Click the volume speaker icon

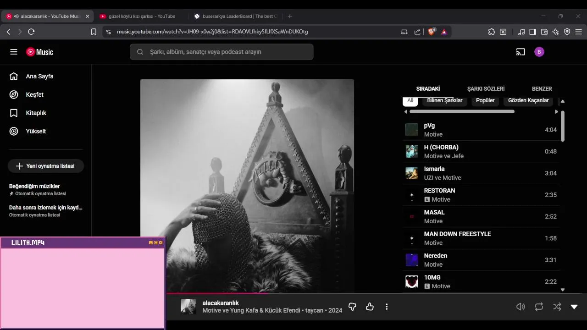(521, 307)
